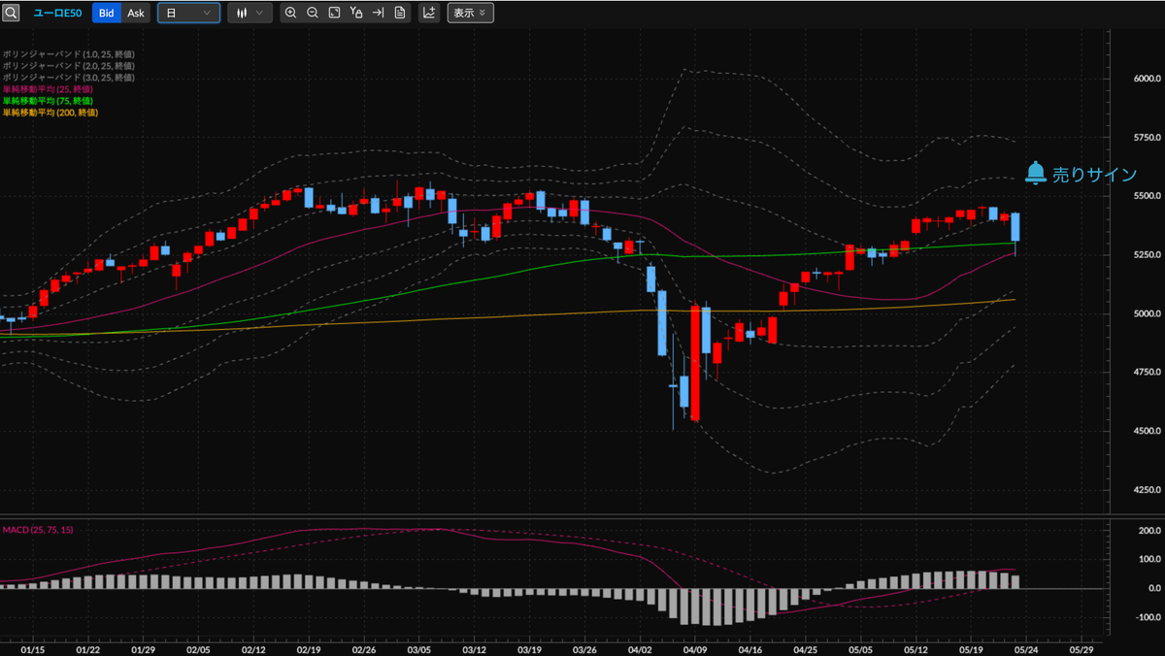Screen dimensions: 1165x656
Task: Open the 日 timeframe dropdown
Action: [188, 13]
